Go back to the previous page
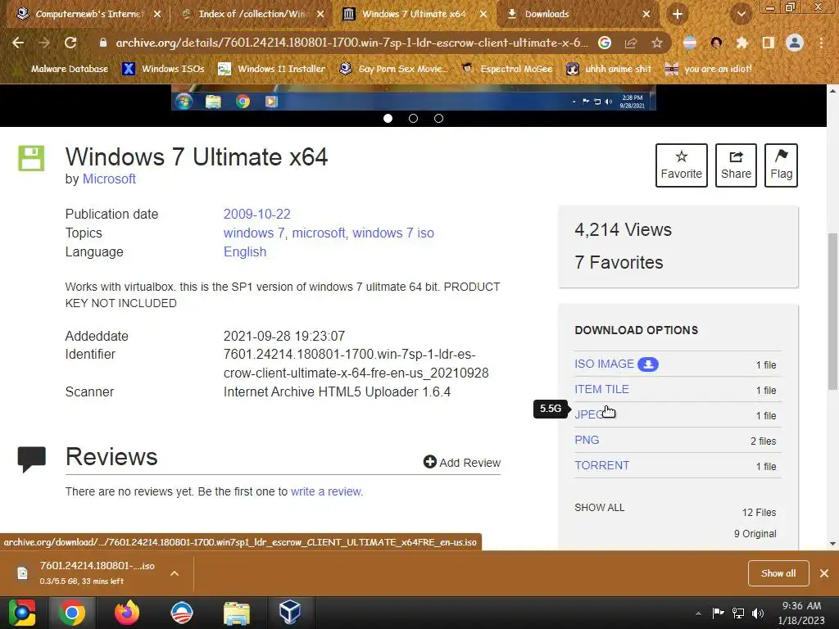Image resolution: width=839 pixels, height=629 pixels. point(18,43)
